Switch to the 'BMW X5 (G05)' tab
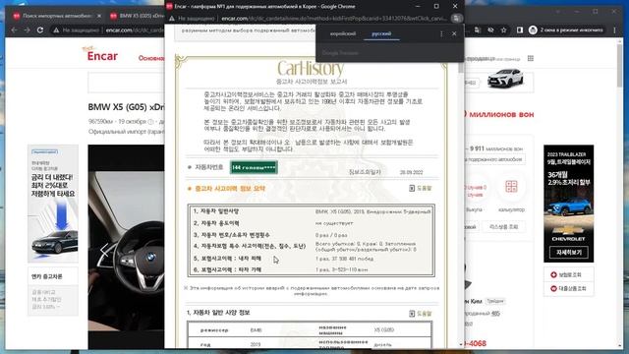The image size is (629, 354). (139, 16)
